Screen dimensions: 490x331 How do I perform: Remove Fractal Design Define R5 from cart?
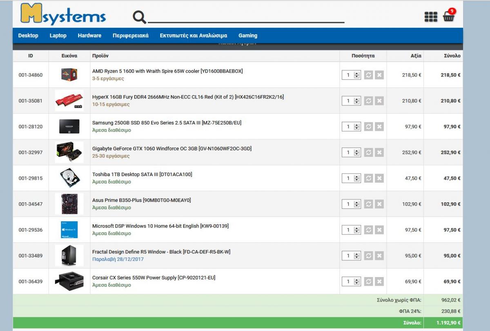(x=379, y=256)
